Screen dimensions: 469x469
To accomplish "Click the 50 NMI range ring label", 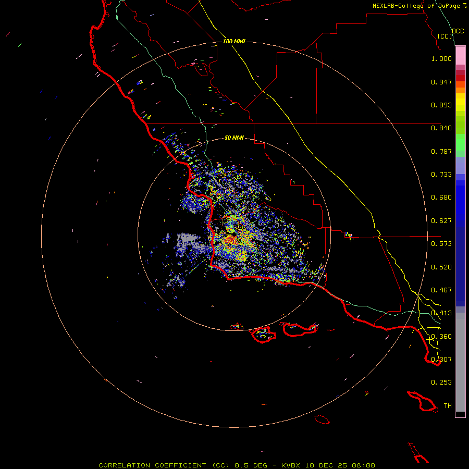I will click(234, 138).
